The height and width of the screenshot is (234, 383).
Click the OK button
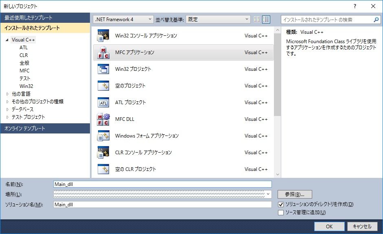coord(329,226)
